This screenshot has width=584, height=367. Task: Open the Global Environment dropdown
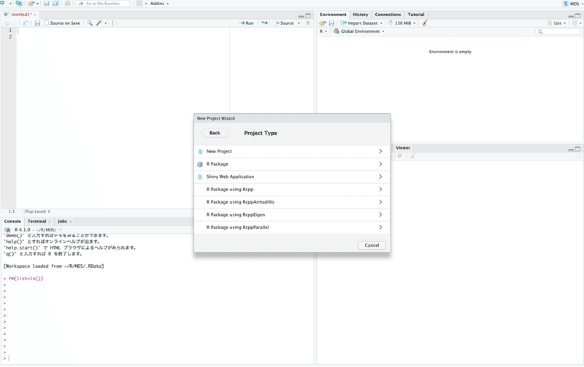point(358,31)
